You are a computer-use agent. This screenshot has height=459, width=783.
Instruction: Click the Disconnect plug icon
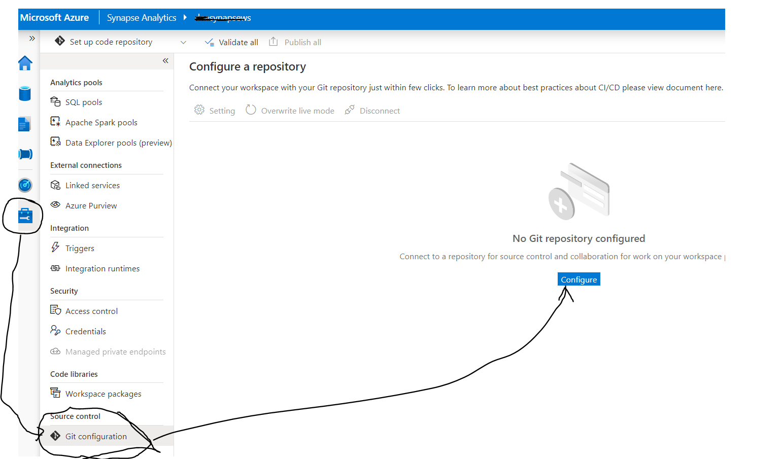tap(350, 110)
